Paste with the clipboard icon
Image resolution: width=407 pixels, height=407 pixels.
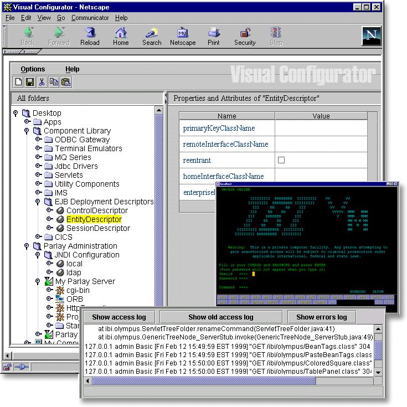[x=66, y=82]
